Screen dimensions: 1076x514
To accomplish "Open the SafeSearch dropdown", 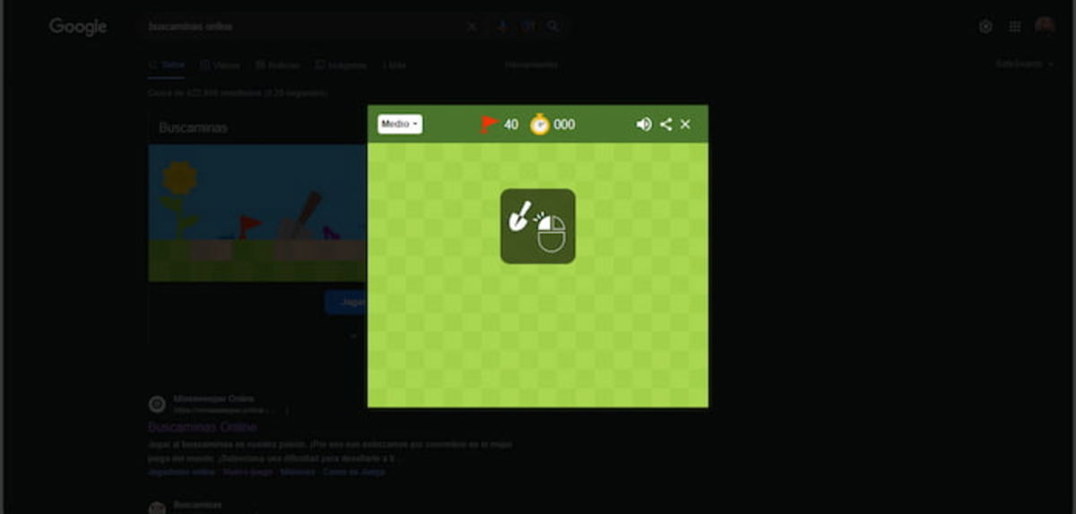I will (1024, 64).
